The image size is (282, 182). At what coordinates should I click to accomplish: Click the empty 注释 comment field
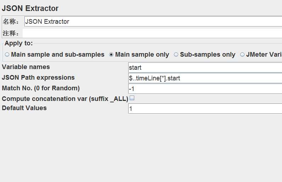click(x=152, y=33)
